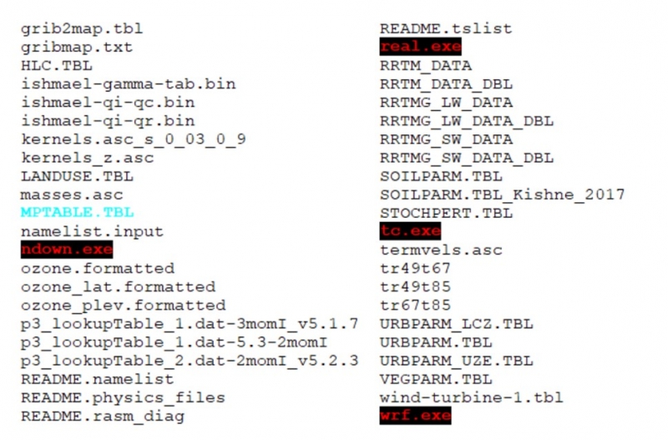Select the README.tslist entry
Viewport: 668px width, 440px height.
pyautogui.click(x=446, y=28)
